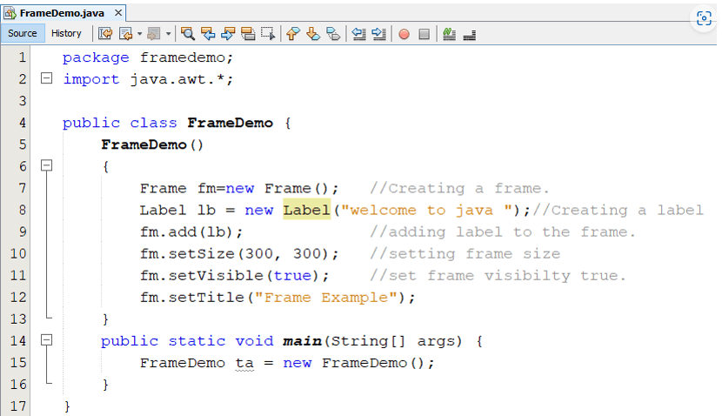Click 'framedemo;' in the package statement
722x416 pixels.
(x=186, y=57)
